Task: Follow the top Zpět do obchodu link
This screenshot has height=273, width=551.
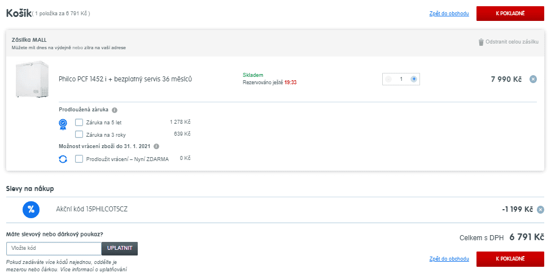Action: [449, 14]
